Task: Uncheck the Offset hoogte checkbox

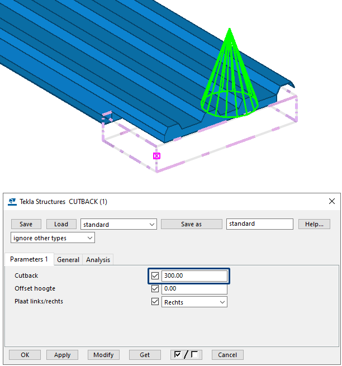Action: pos(155,289)
